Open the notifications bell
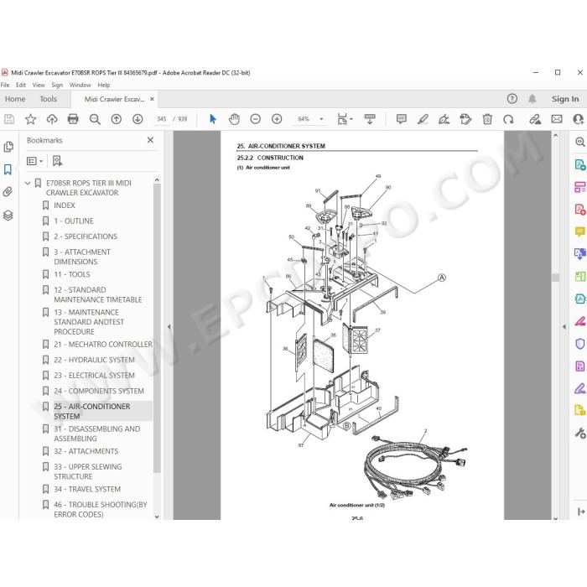Image resolution: width=587 pixels, height=587 pixels. click(x=532, y=99)
